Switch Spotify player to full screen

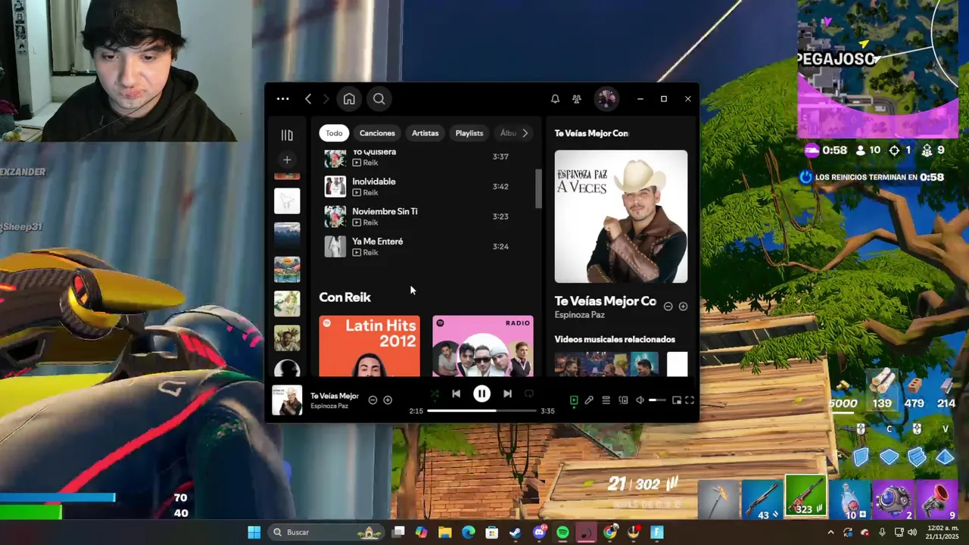[690, 400]
